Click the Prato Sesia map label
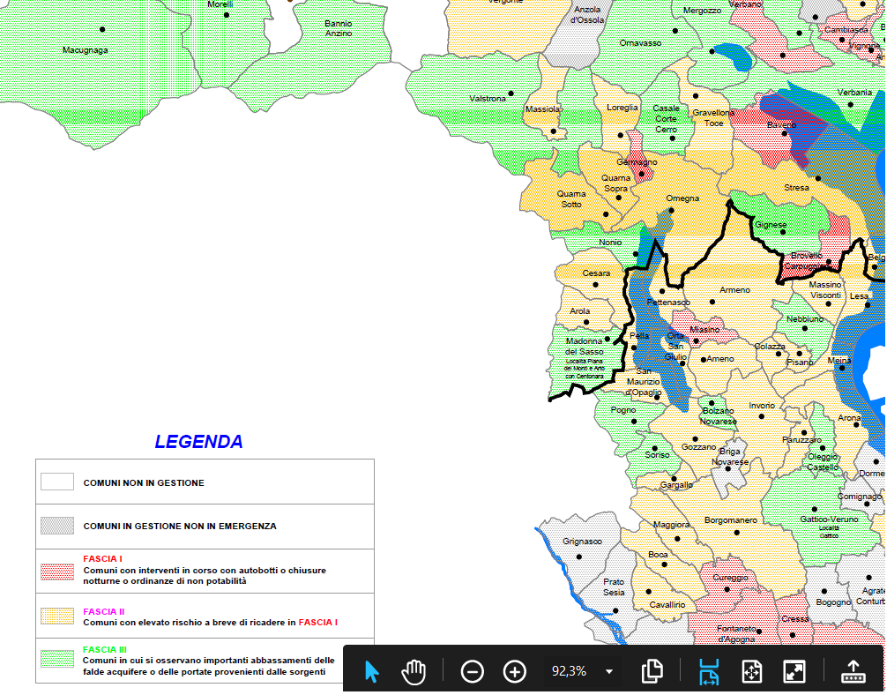Viewport: 887px width, 695px height. tap(614, 587)
